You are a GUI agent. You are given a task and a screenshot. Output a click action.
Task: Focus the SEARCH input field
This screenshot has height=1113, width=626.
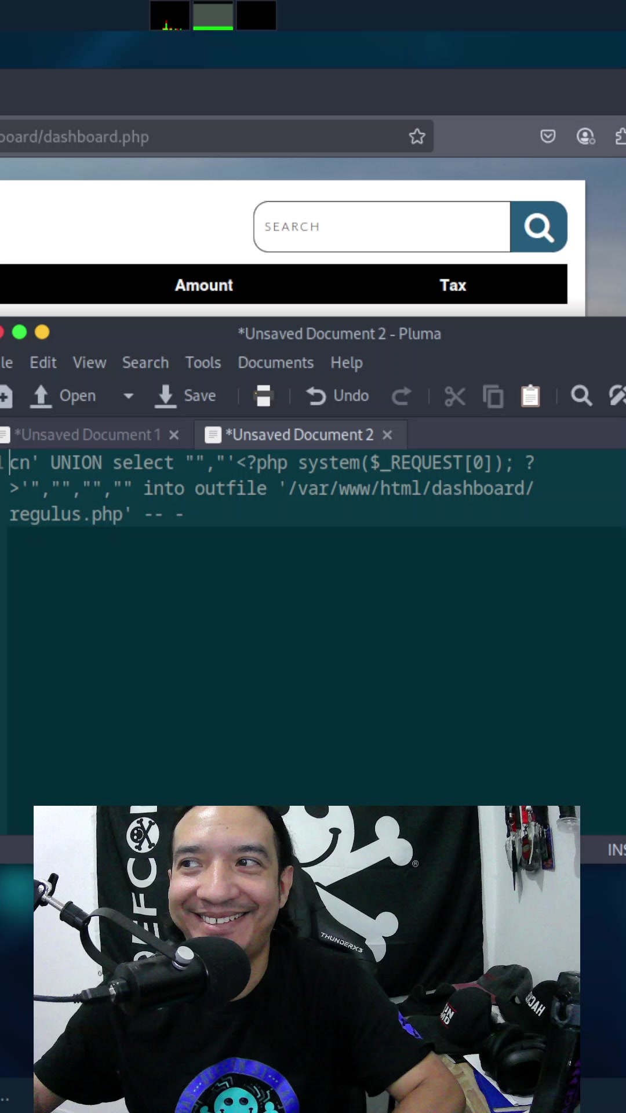pyautogui.click(x=382, y=227)
